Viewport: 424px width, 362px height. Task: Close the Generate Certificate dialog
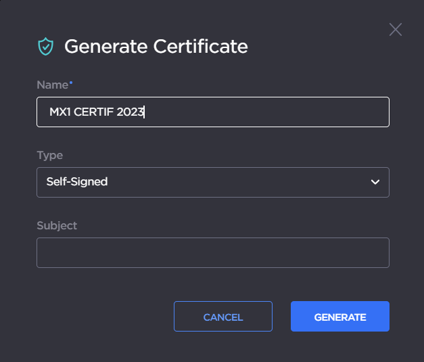tap(396, 29)
